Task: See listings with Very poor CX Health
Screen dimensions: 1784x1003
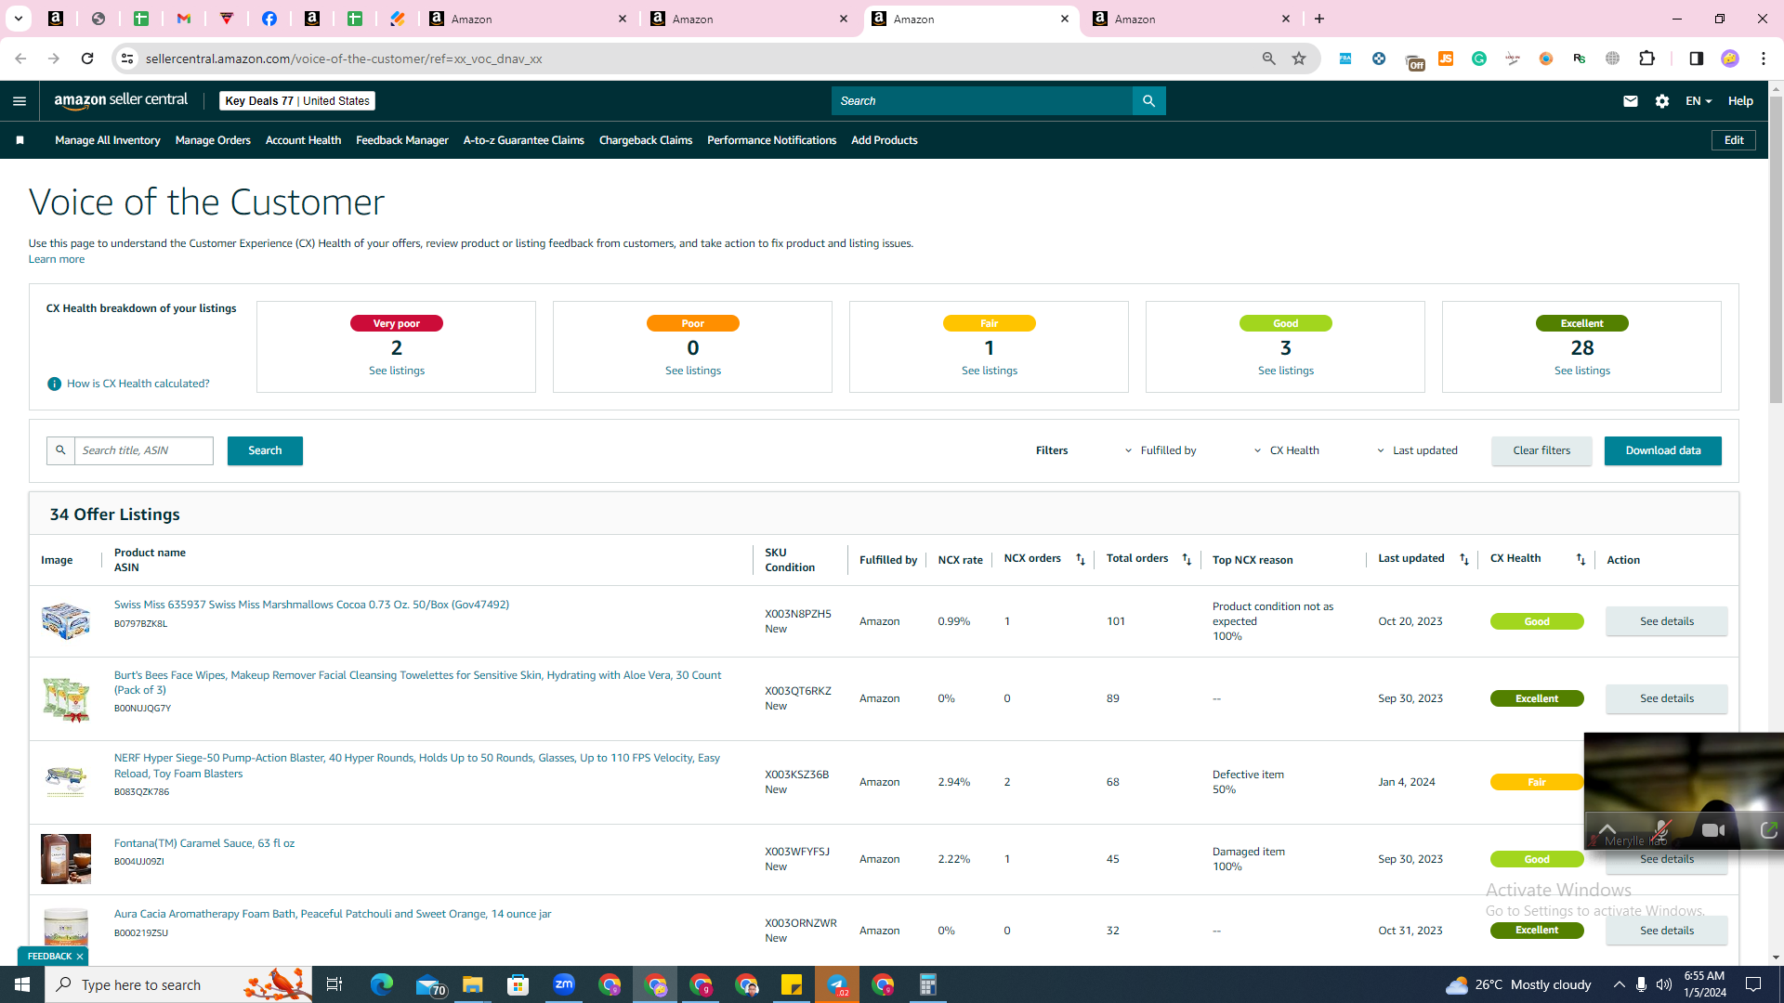Action: click(x=397, y=371)
